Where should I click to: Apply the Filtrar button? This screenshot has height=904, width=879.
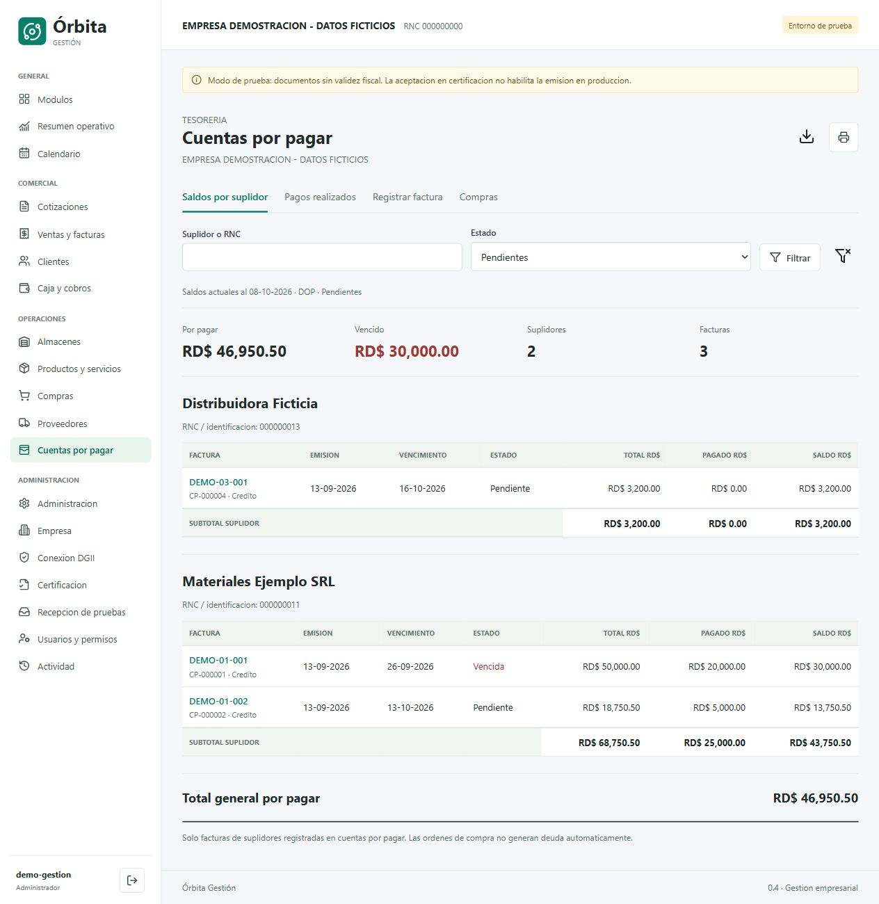[x=790, y=257]
